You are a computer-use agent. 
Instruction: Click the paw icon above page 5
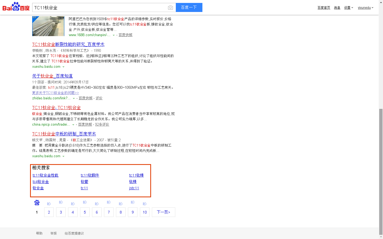tap(85, 202)
